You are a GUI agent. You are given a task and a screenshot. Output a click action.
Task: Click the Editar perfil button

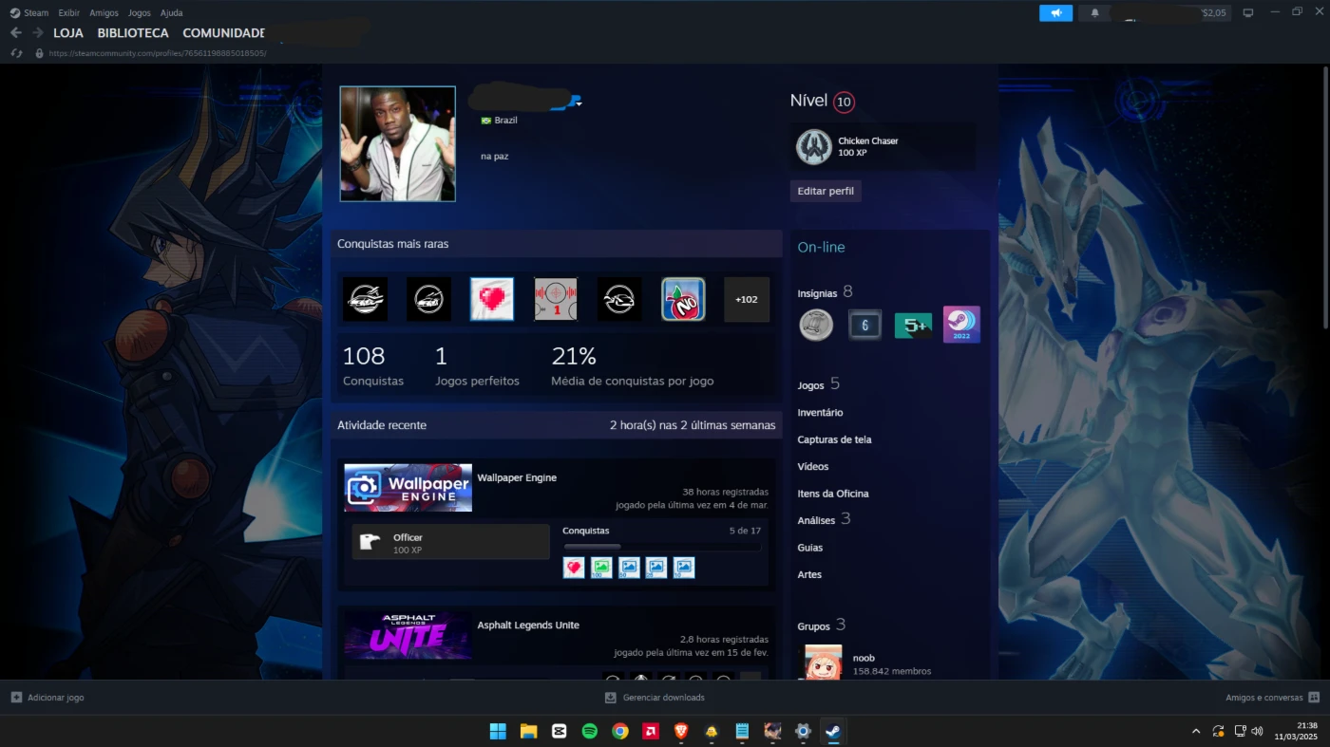pyautogui.click(x=826, y=191)
